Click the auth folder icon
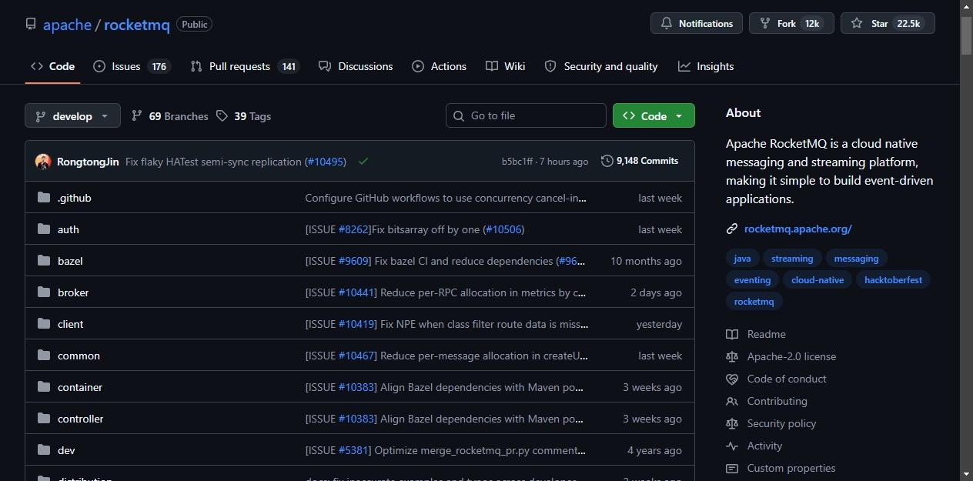 point(44,229)
